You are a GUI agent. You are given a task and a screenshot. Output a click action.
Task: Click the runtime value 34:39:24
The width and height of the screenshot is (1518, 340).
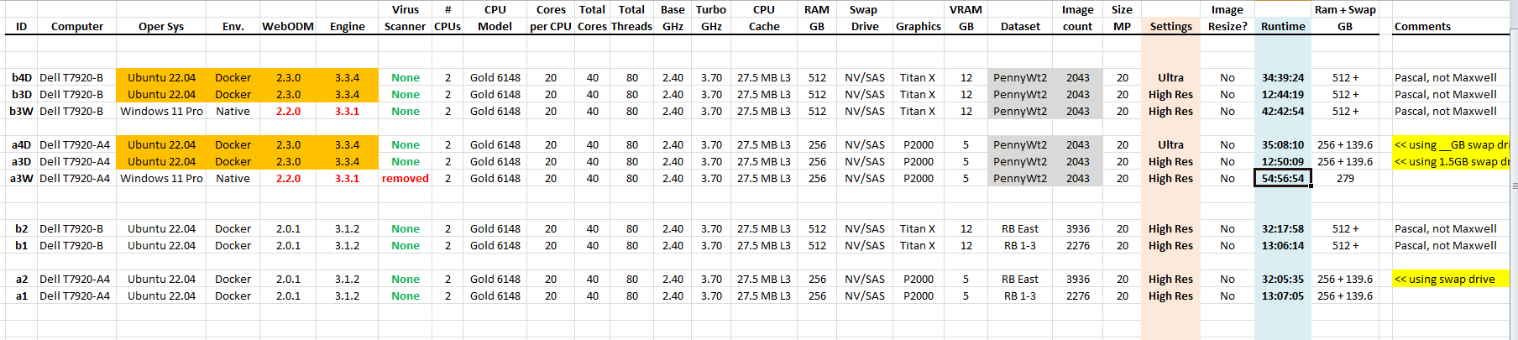(x=1282, y=77)
